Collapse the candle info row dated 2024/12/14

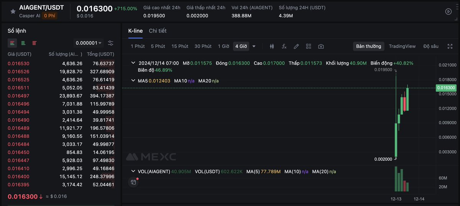click(x=133, y=63)
